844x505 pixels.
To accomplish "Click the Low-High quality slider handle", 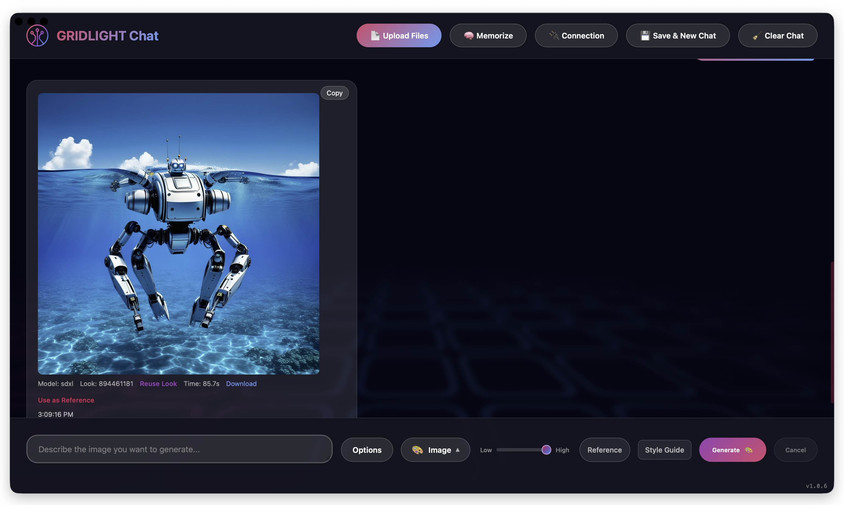I will tap(546, 449).
